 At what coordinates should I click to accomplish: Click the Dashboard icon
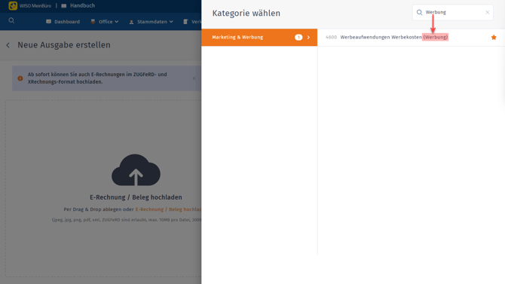point(49,22)
